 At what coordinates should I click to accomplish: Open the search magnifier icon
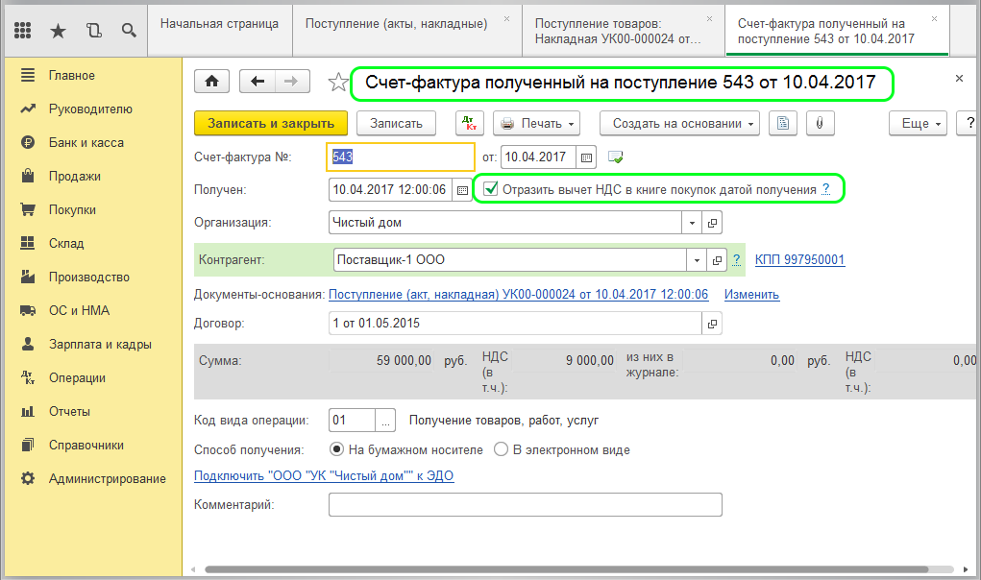128,30
